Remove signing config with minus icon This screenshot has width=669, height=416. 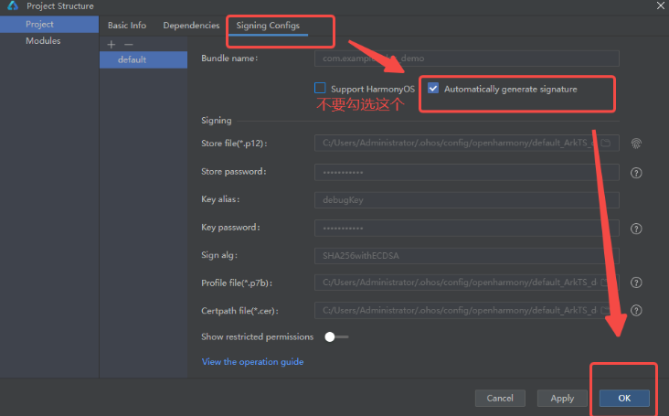[129, 44]
